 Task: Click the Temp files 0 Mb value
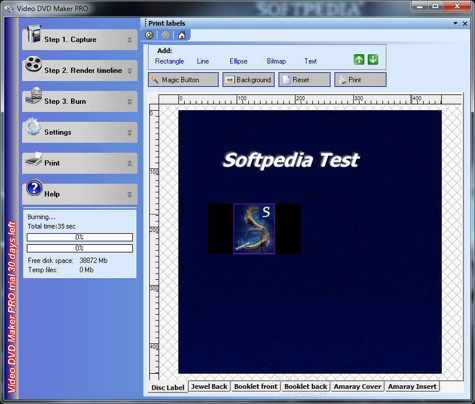click(x=86, y=270)
